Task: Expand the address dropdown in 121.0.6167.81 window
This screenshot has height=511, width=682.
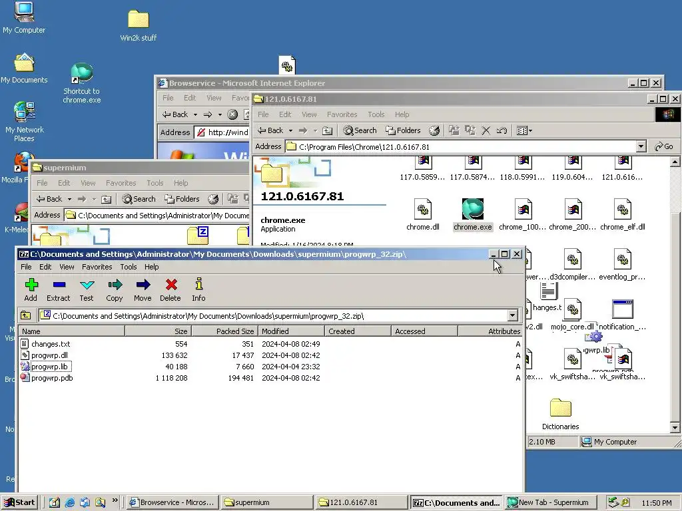Action: [641, 147]
